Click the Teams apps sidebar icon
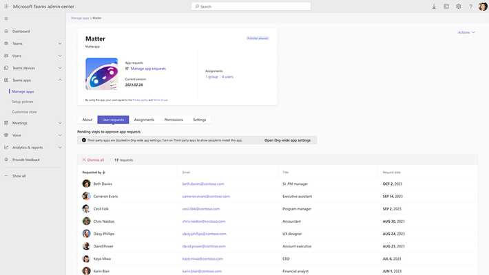Image resolution: width=489 pixels, height=275 pixels. tap(6, 80)
